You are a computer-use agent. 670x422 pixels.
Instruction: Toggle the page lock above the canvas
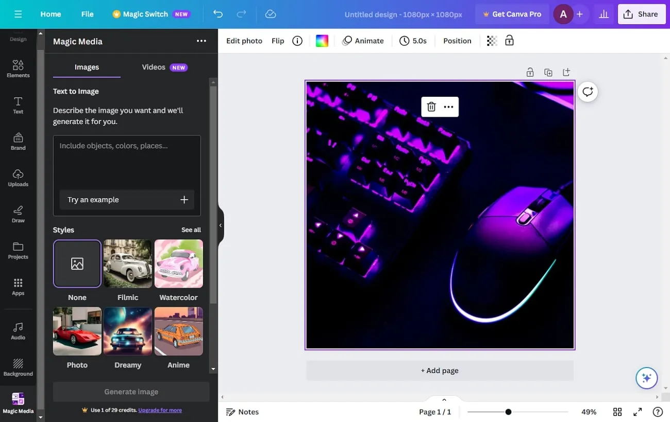pos(530,72)
